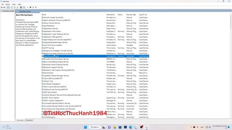Toggle the Show/Hide Console Tree toolbar icon
232x130 pixels.
point(8,7)
